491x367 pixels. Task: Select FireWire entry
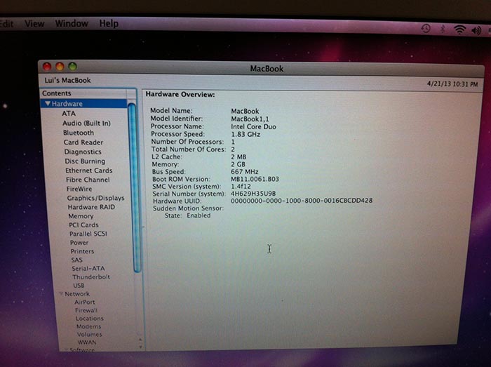pyautogui.click(x=79, y=189)
